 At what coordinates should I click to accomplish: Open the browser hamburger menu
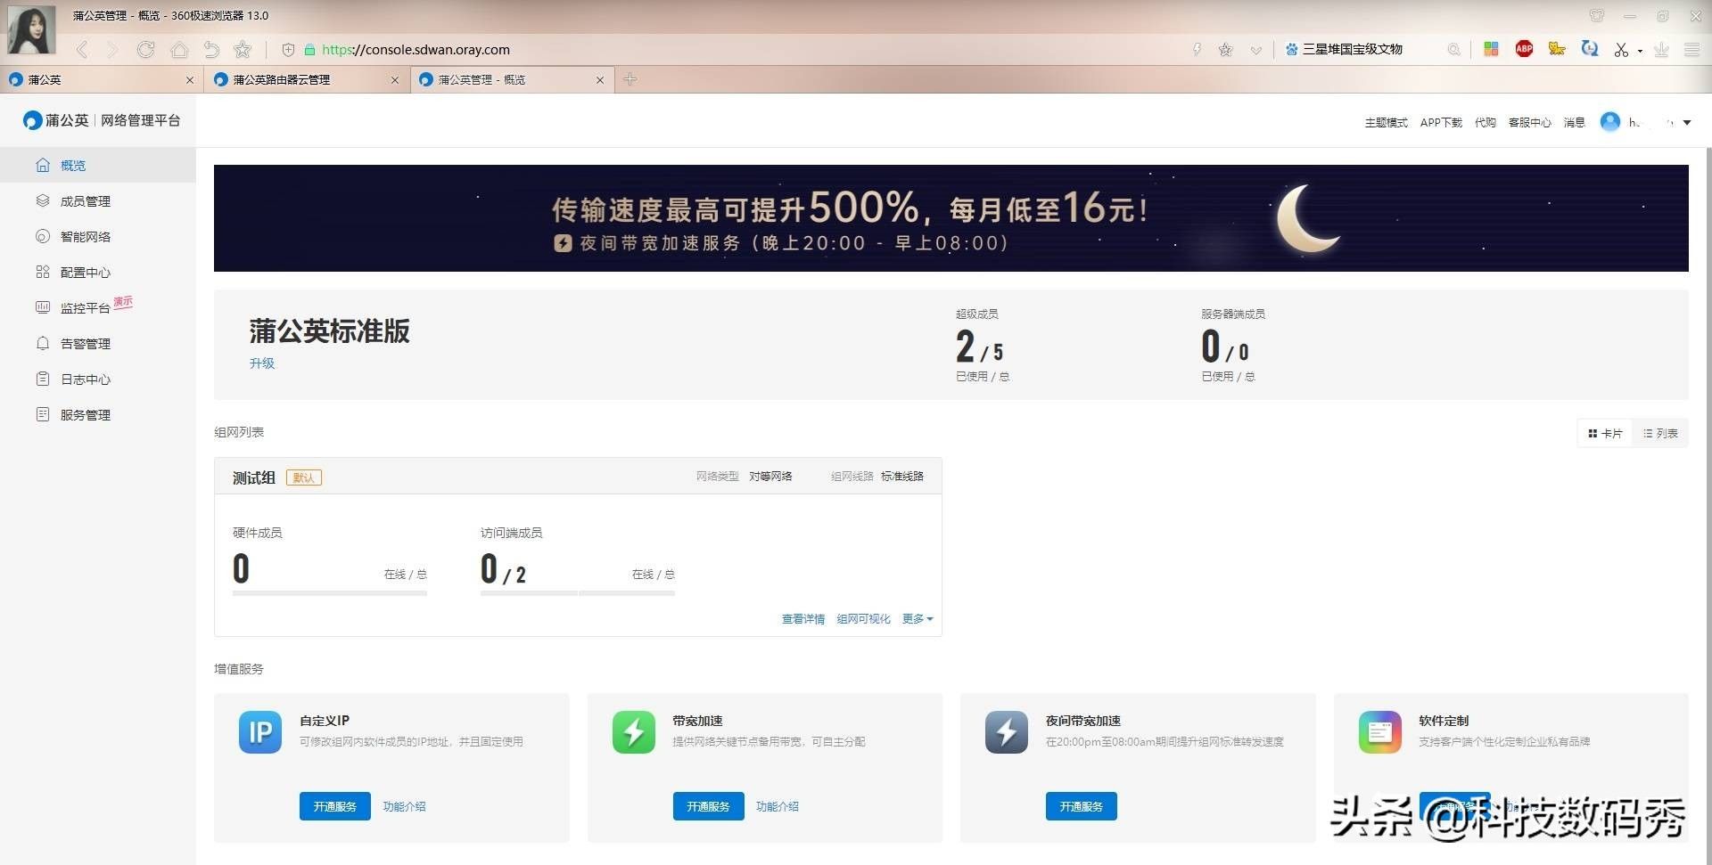(x=1691, y=50)
